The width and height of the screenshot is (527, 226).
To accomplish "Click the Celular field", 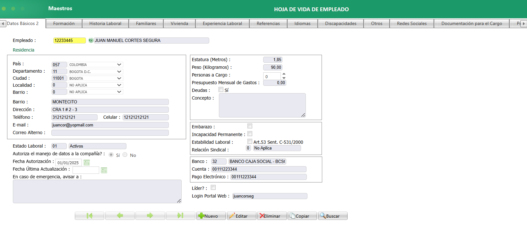I will click(x=146, y=117).
